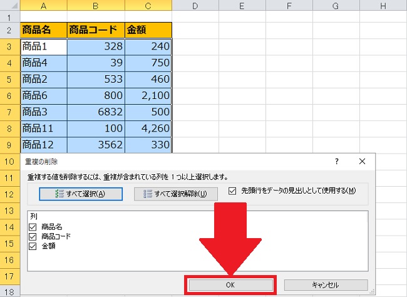This screenshot has height=297, width=407.
Task: Click すべて選択解除(U) button
Action: [x=176, y=194]
